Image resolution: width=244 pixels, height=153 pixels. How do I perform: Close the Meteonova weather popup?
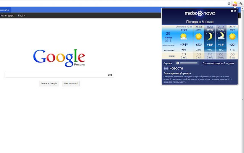235,11
